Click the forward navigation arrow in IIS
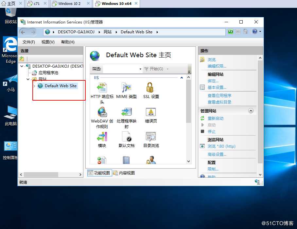The image size is (297, 229). click(33, 32)
